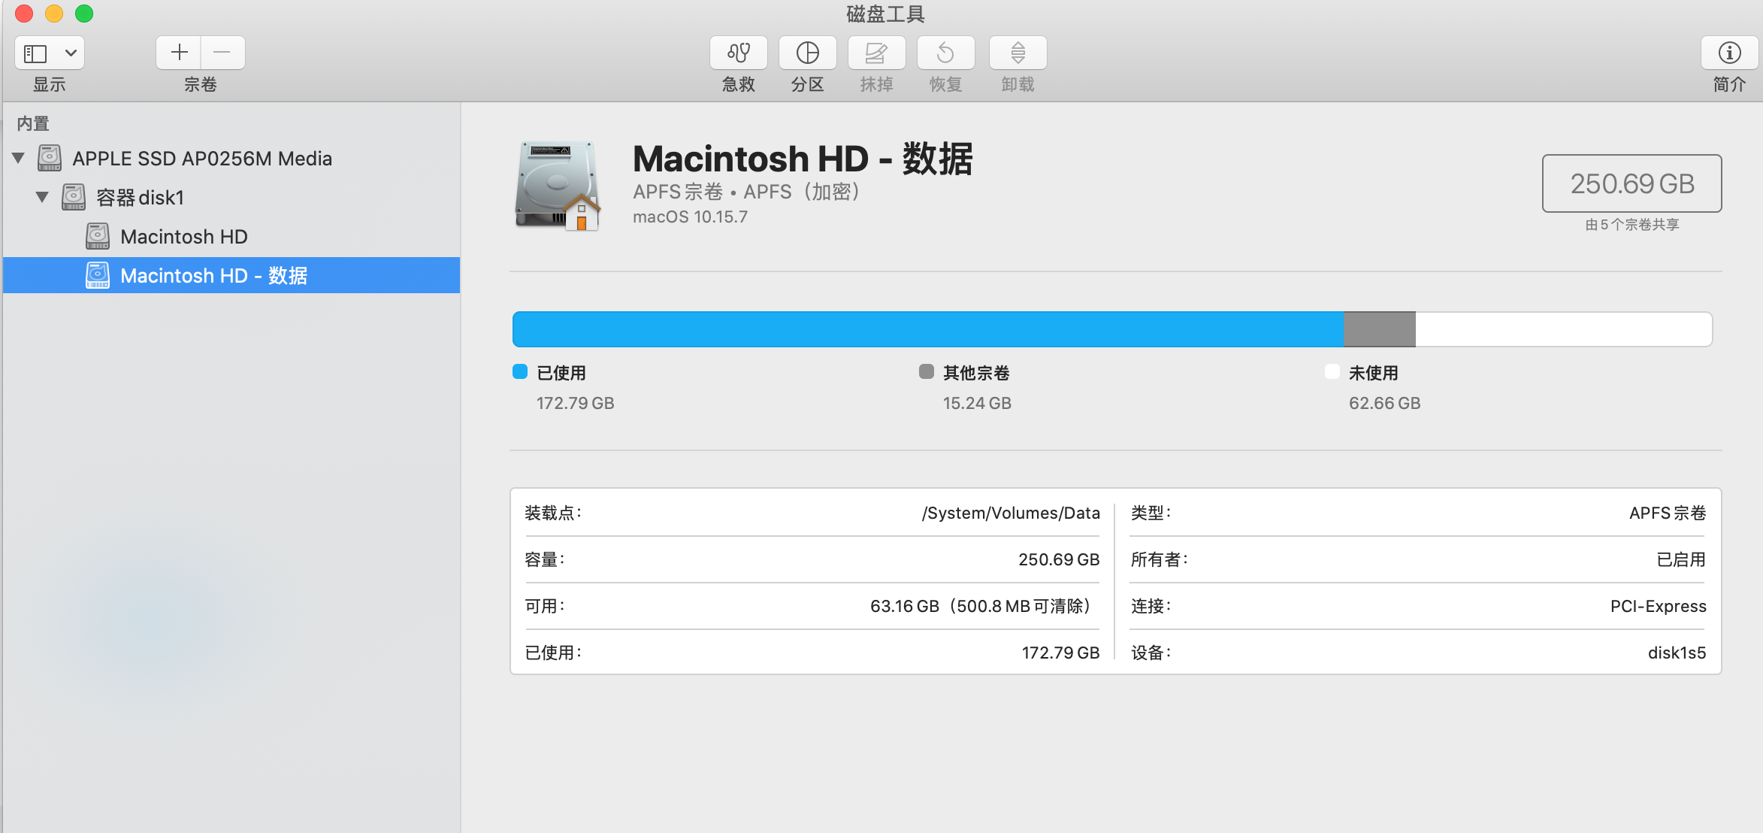Screen dimensions: 1763x833
Task: Collapse the 容器 disk1 disclosure triangle
Action: point(42,197)
